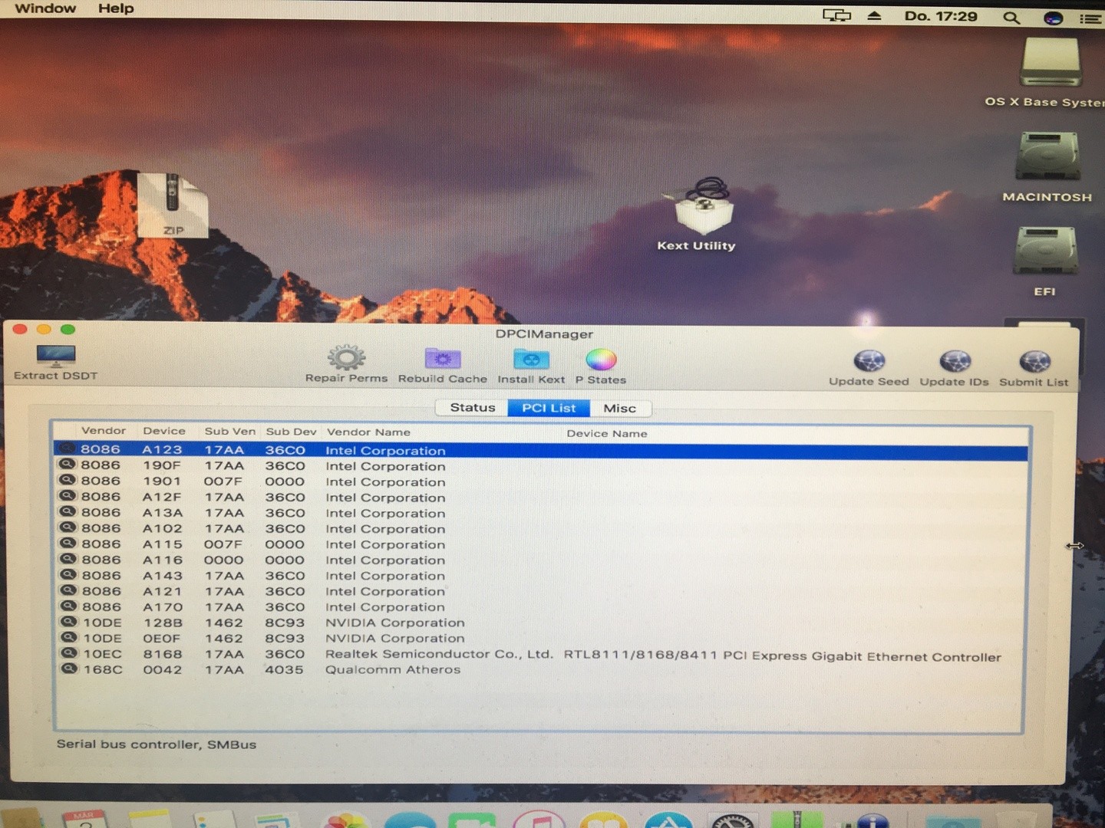Select the MACINTOSH drive icon
This screenshot has height=828, width=1105.
pyautogui.click(x=1047, y=156)
